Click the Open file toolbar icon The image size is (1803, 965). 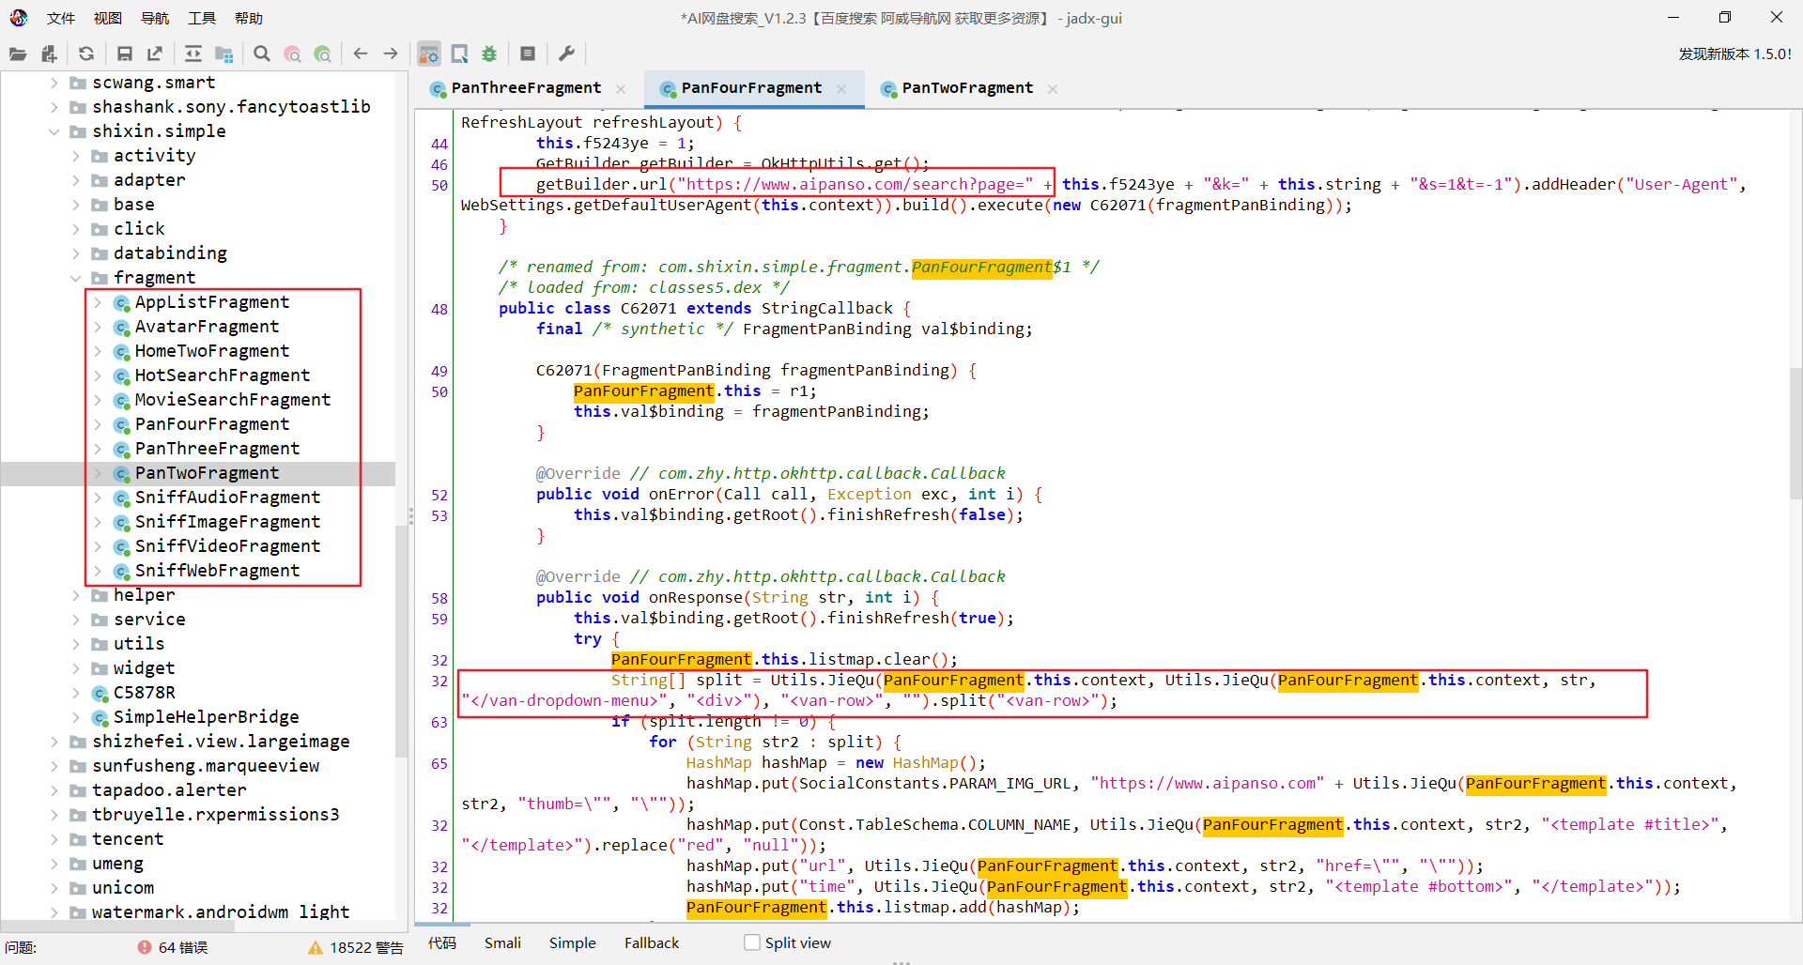(18, 54)
